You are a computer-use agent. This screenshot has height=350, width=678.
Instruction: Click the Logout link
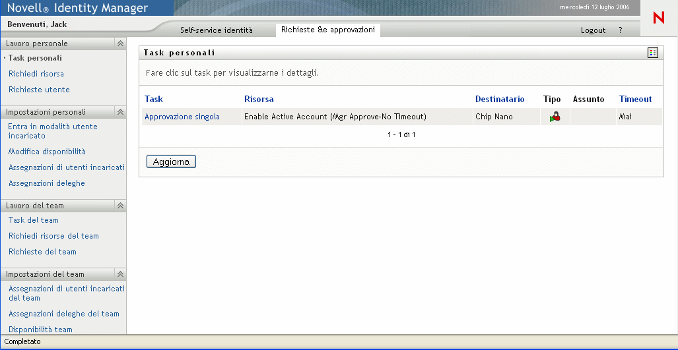pos(593,30)
